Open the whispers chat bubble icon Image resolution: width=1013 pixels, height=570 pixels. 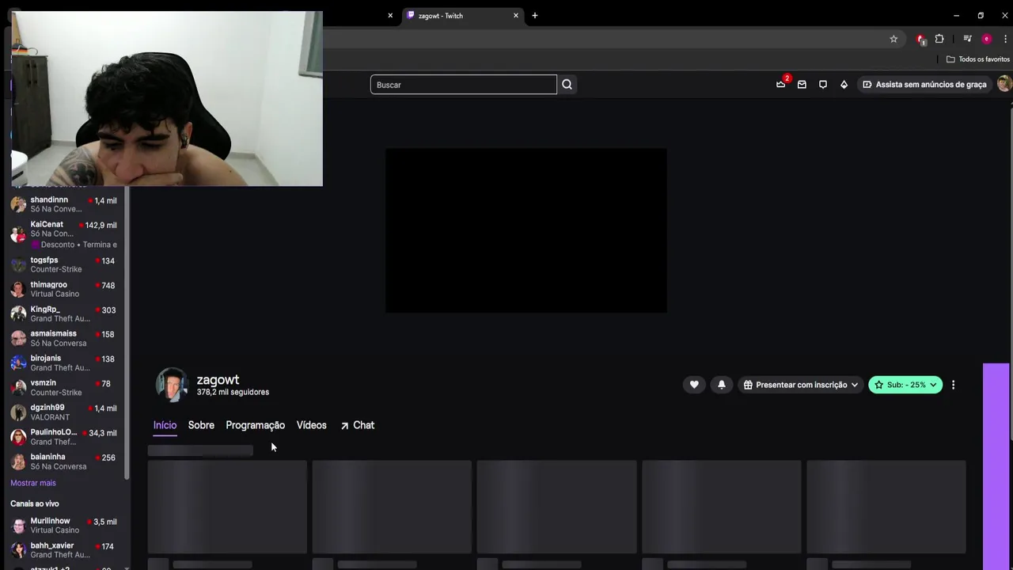point(823,85)
